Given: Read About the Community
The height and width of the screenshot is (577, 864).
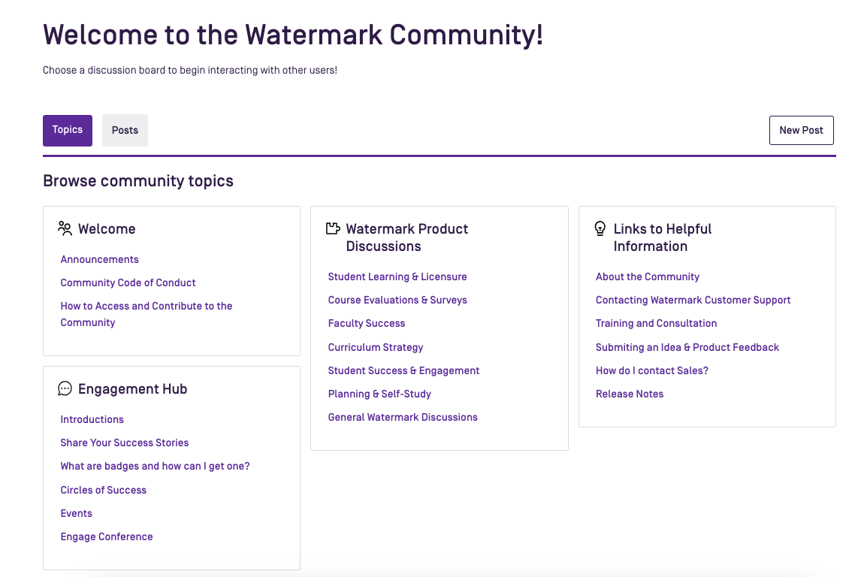Looking at the screenshot, I should pos(648,276).
